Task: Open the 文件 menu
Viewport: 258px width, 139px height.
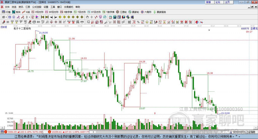Action: pyautogui.click(x=7, y=7)
